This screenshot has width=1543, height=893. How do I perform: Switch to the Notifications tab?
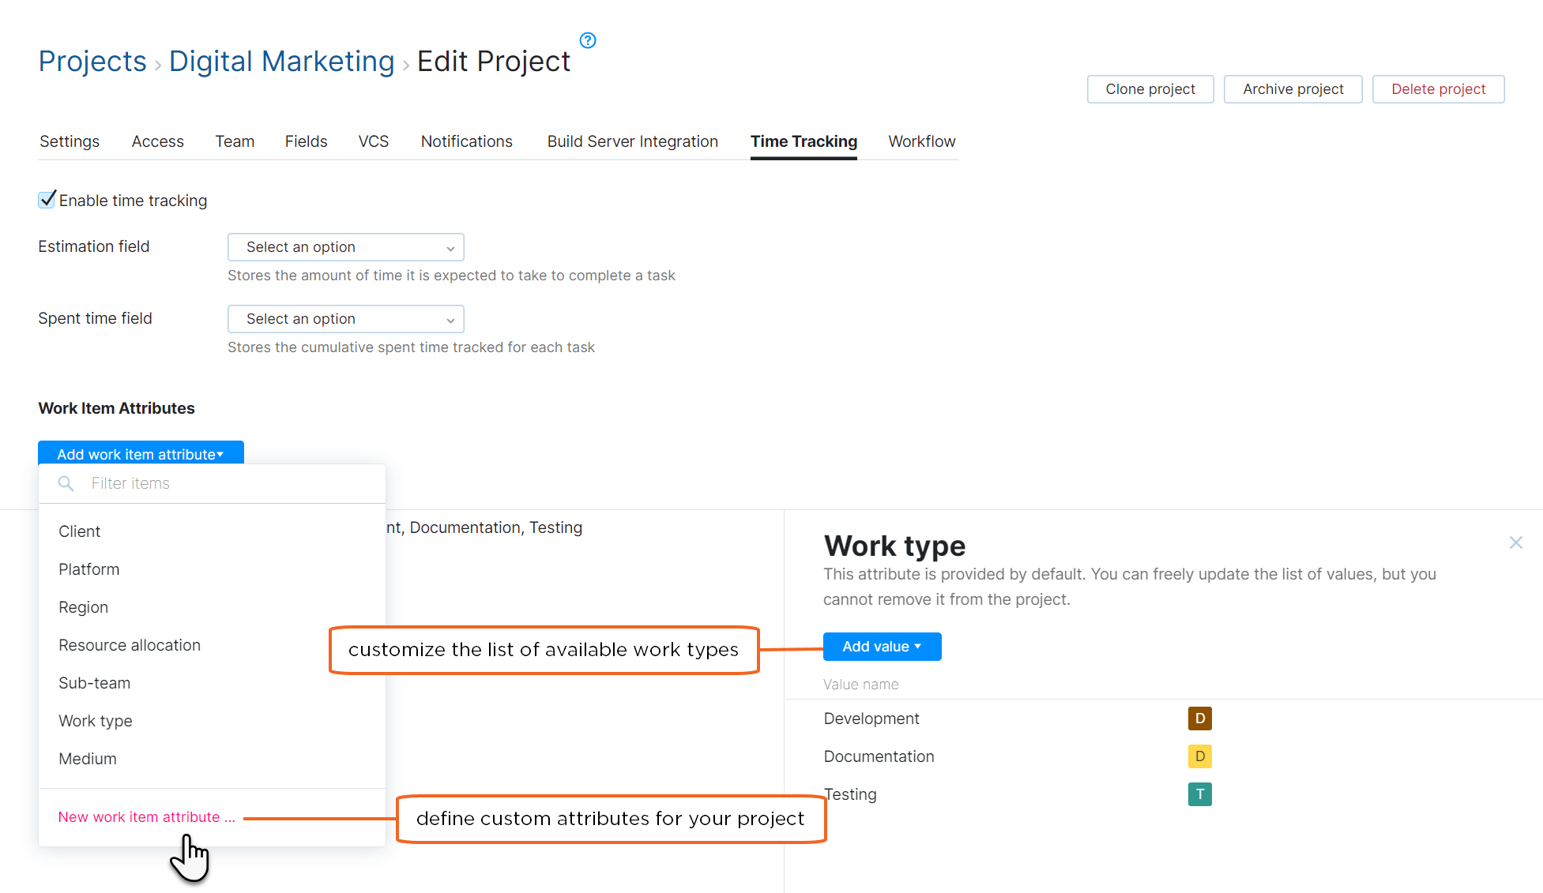point(466,141)
